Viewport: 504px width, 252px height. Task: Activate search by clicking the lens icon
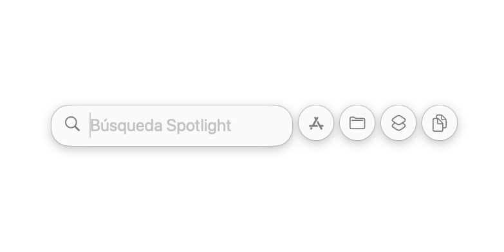pos(72,124)
